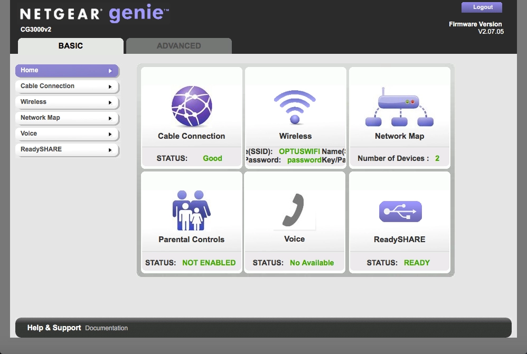This screenshot has width=527, height=354.
Task: Click the READY ReadySHARE status
Action: [417, 263]
